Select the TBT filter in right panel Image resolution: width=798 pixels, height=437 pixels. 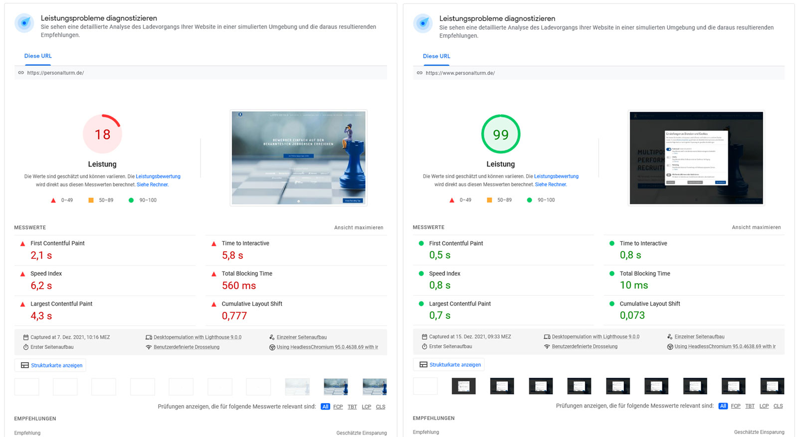click(x=750, y=406)
